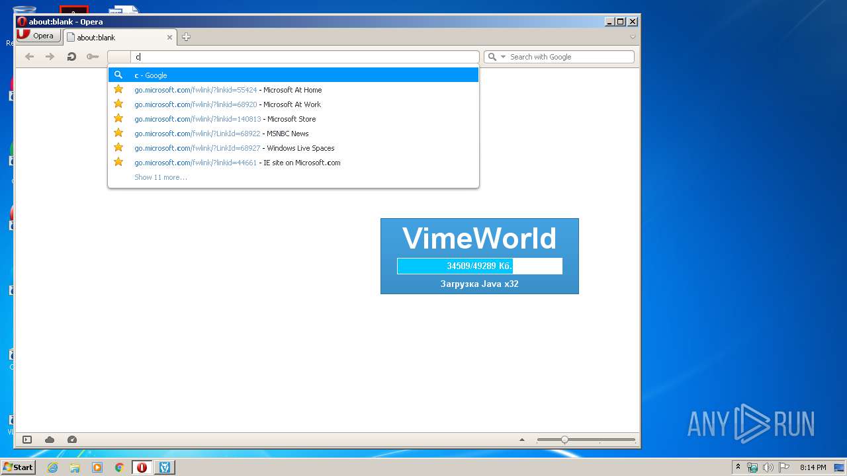
Task: Open Opera Link cloud icon
Action: tap(50, 440)
